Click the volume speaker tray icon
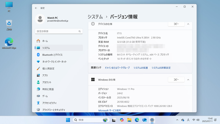 tap(198, 120)
